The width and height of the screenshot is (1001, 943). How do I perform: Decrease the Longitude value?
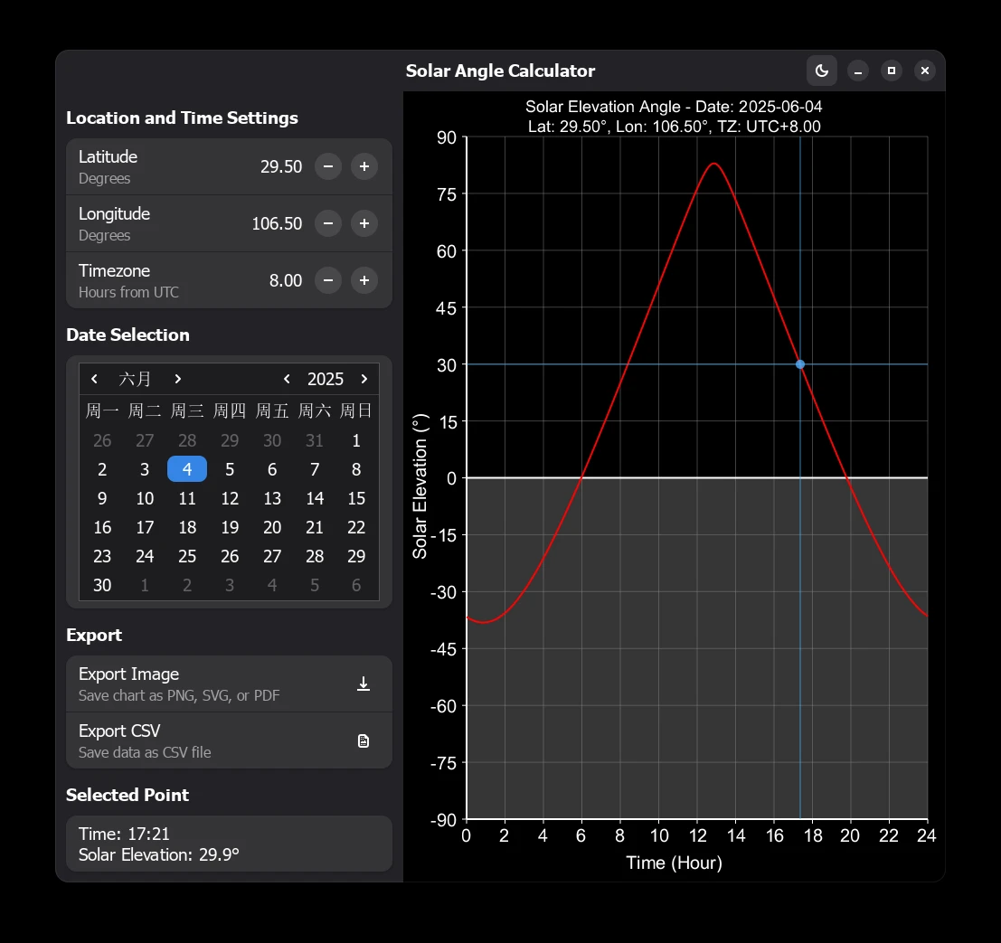pos(328,223)
